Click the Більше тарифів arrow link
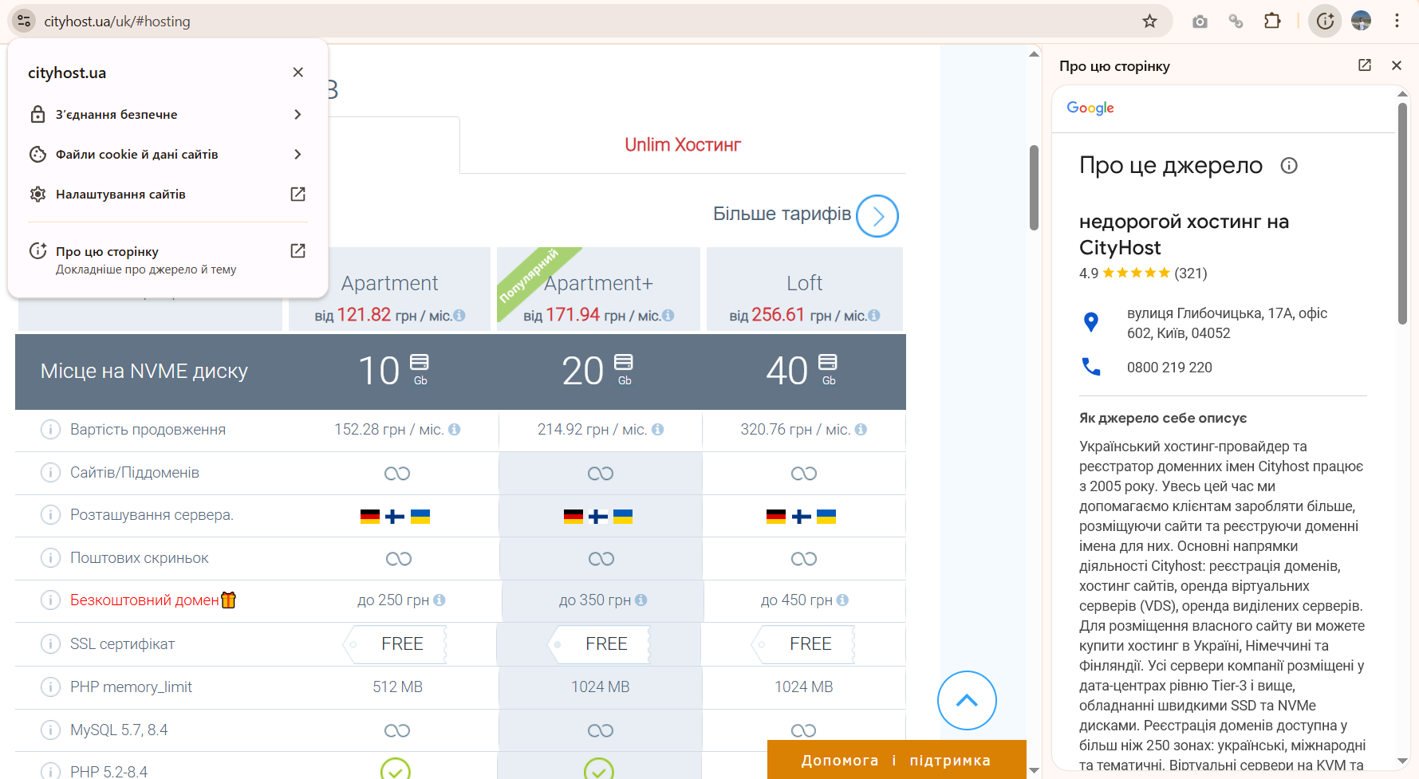 click(877, 215)
